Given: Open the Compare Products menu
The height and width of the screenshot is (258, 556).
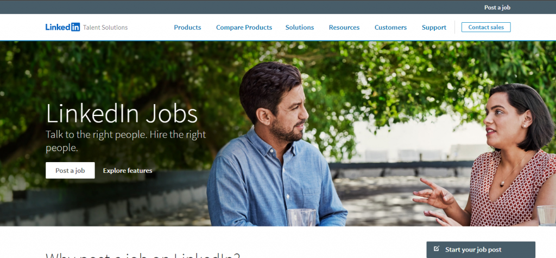Looking at the screenshot, I should pyautogui.click(x=244, y=27).
